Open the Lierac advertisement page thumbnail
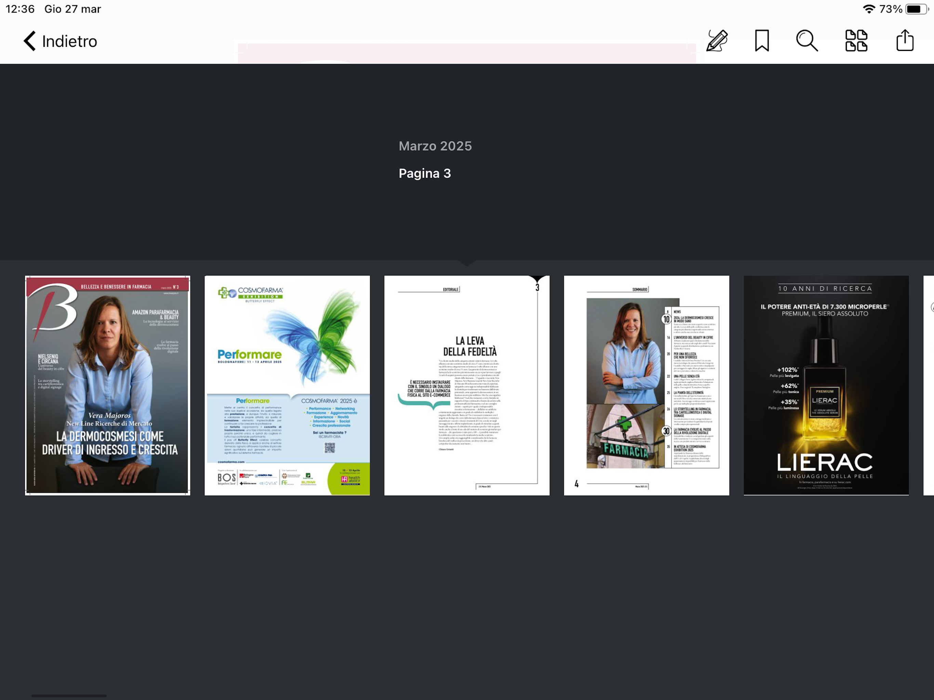This screenshot has width=934, height=700. coord(826,386)
